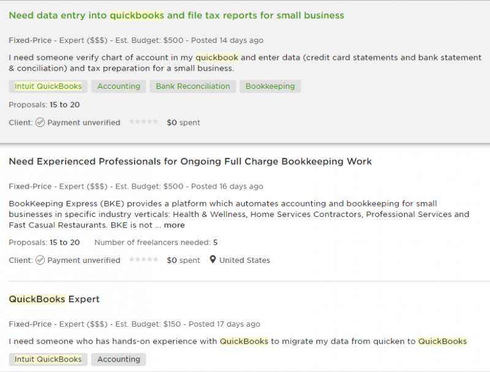Click the Accounting tag under QuickBooks Expert

click(x=119, y=360)
